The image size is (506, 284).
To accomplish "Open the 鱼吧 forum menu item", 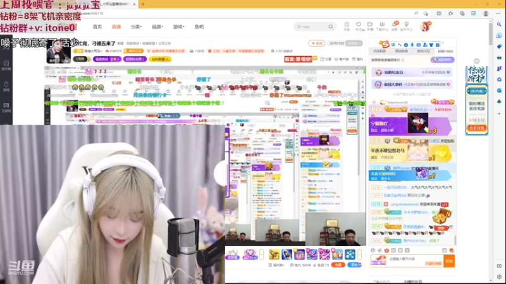I will point(199,27).
